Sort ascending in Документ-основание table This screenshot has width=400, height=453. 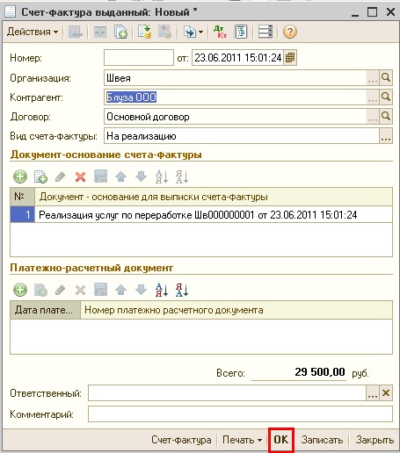(162, 176)
